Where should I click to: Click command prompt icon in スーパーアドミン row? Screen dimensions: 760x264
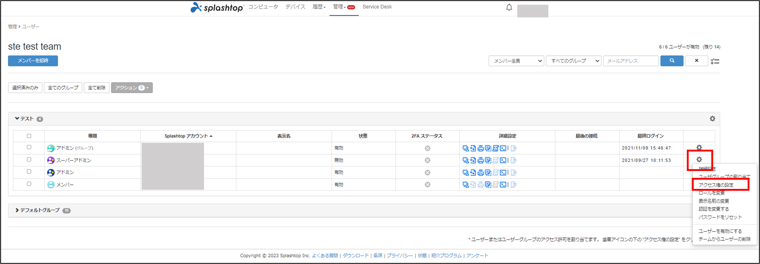(x=503, y=160)
